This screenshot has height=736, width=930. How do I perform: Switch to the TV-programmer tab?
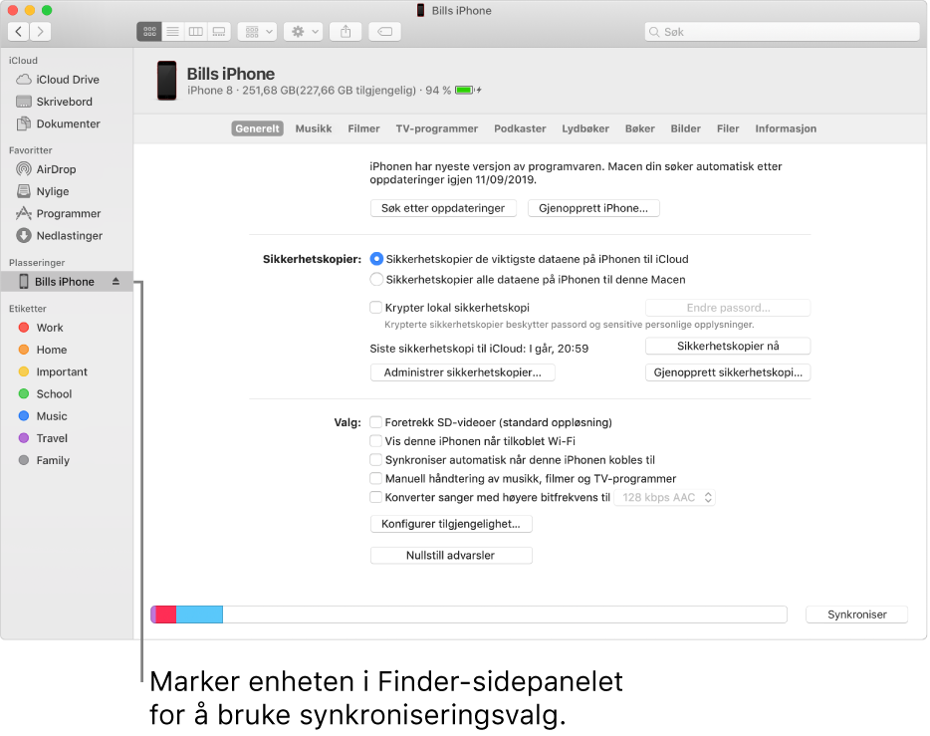436,128
